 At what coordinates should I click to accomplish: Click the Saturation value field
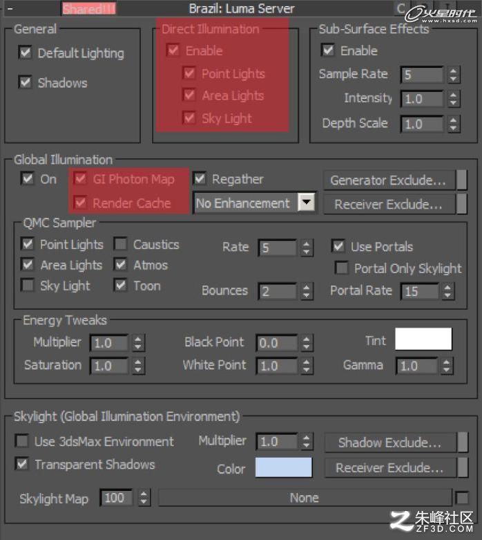pos(109,366)
